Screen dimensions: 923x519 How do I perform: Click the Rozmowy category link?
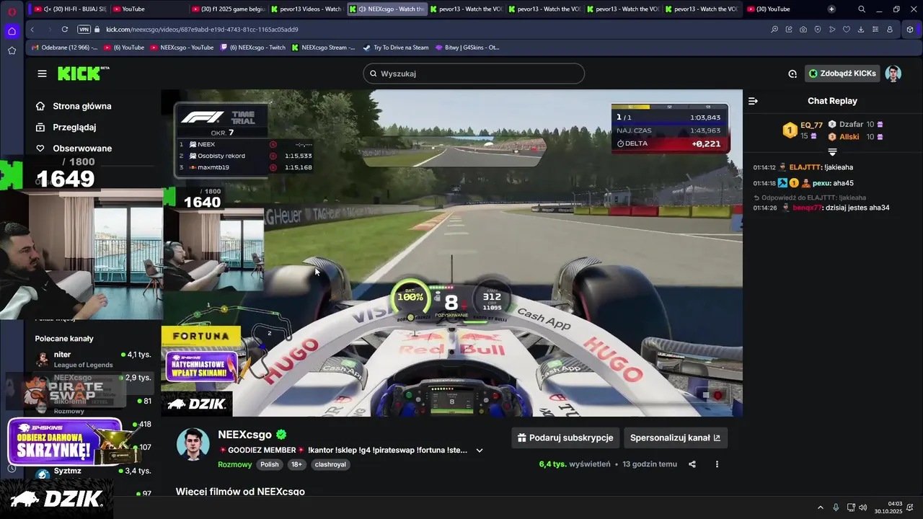[235, 464]
